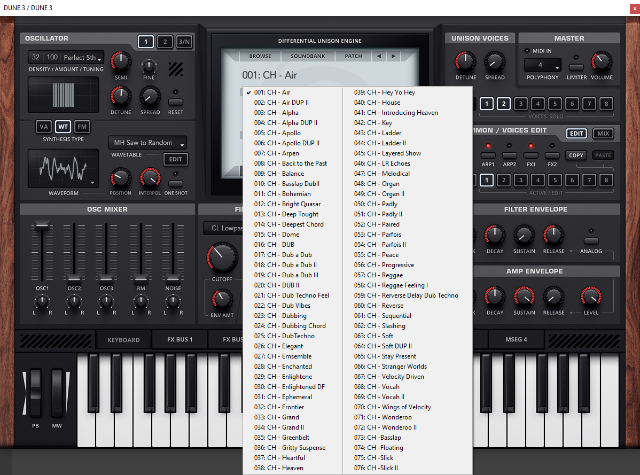Click the Amp Envelope DECAY knob
The height and width of the screenshot is (475, 640).
tap(495, 297)
